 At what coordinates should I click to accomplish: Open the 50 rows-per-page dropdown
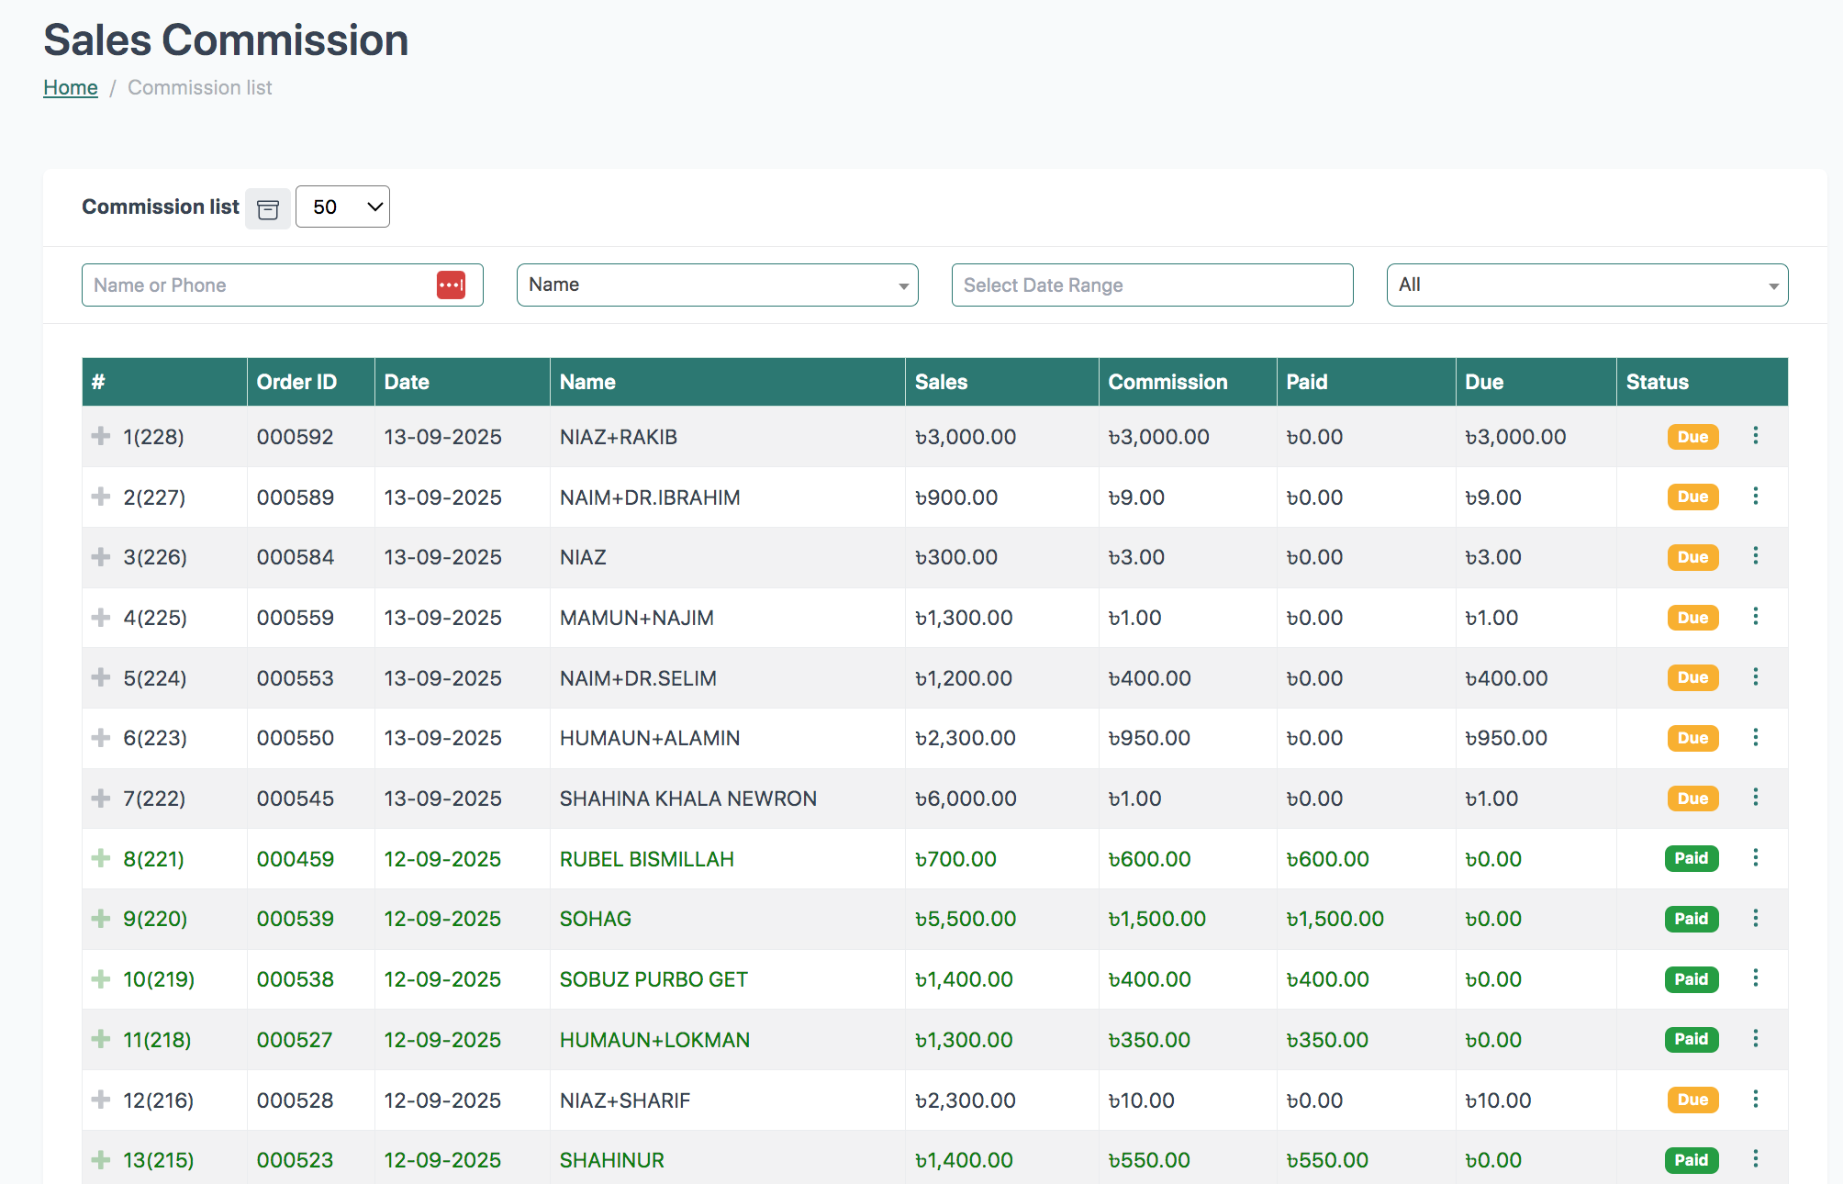342,207
